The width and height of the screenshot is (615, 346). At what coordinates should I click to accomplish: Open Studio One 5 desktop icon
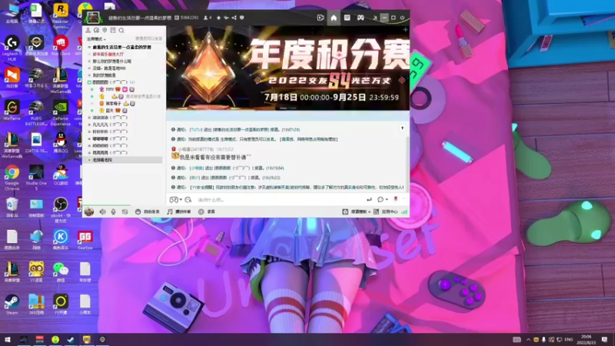[x=36, y=178]
